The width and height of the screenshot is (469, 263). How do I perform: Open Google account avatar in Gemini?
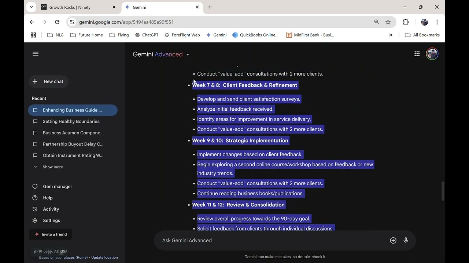pyautogui.click(x=432, y=54)
